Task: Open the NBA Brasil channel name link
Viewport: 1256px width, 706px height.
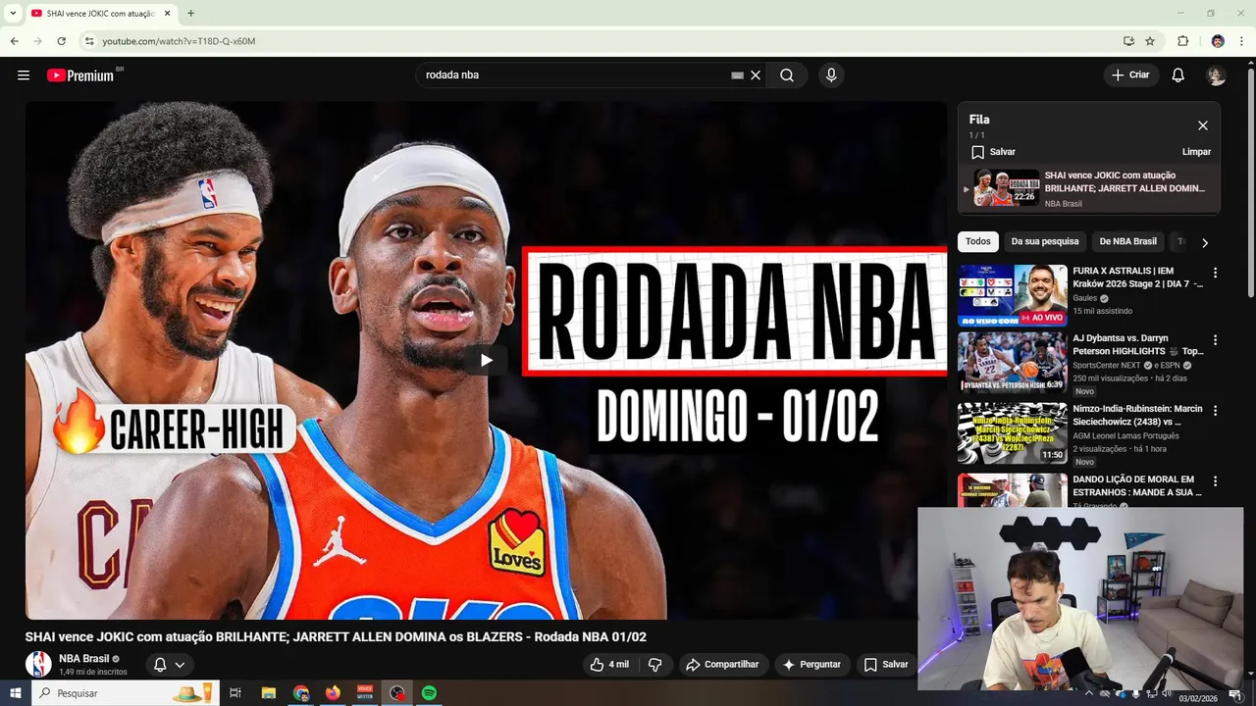Action: coord(84,659)
